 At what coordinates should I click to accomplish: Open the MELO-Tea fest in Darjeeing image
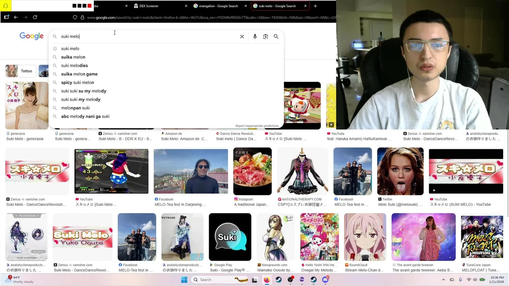191,171
